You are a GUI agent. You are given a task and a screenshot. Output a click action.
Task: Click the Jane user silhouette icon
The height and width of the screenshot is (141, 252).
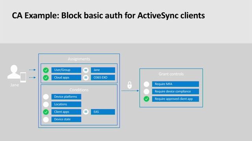coord(14,72)
